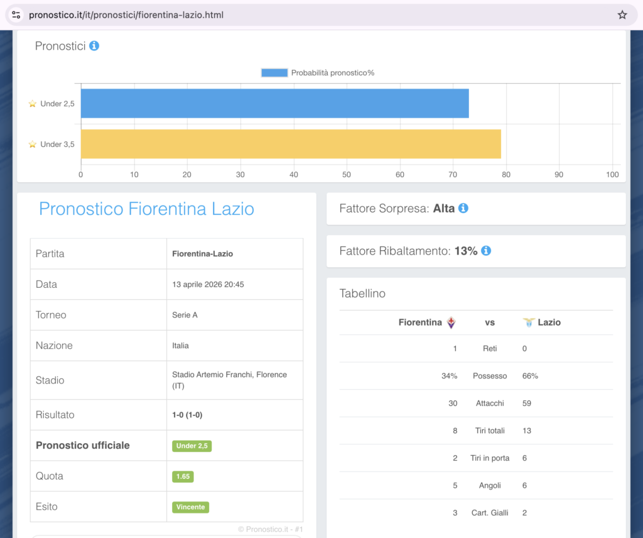Image resolution: width=643 pixels, height=538 pixels.
Task: Click star icon beside Under 3,5 label
Action: (x=33, y=144)
